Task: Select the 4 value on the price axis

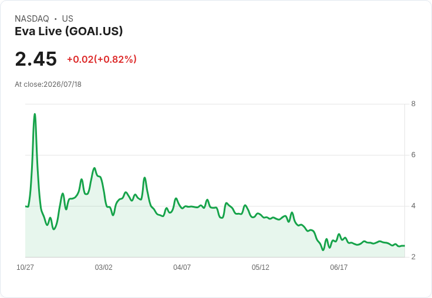Action: click(x=413, y=206)
